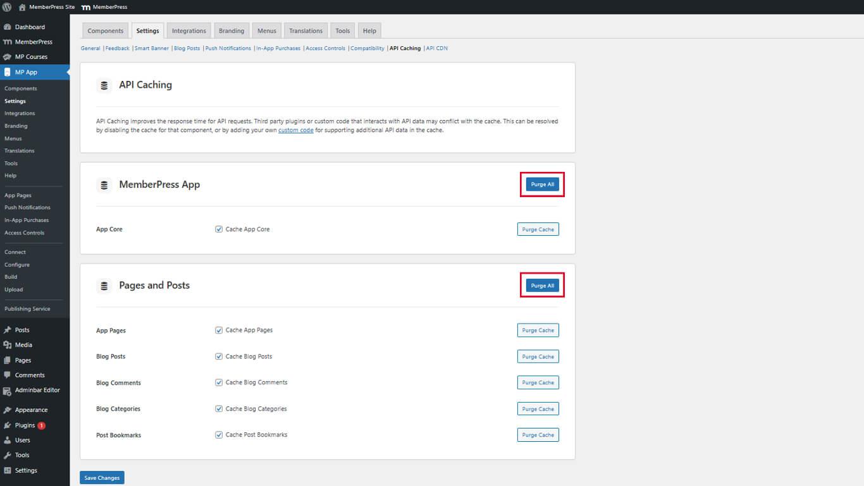The image size is (864, 486).
Task: Open the custom code documentation link
Action: tap(295, 130)
